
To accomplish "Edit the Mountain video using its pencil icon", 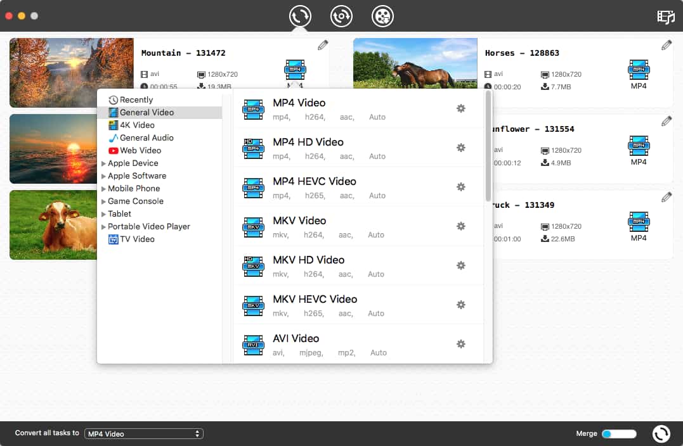I will coord(322,45).
